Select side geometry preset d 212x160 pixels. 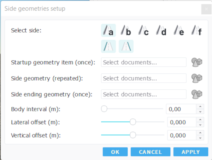pyautogui.click(x=161, y=31)
